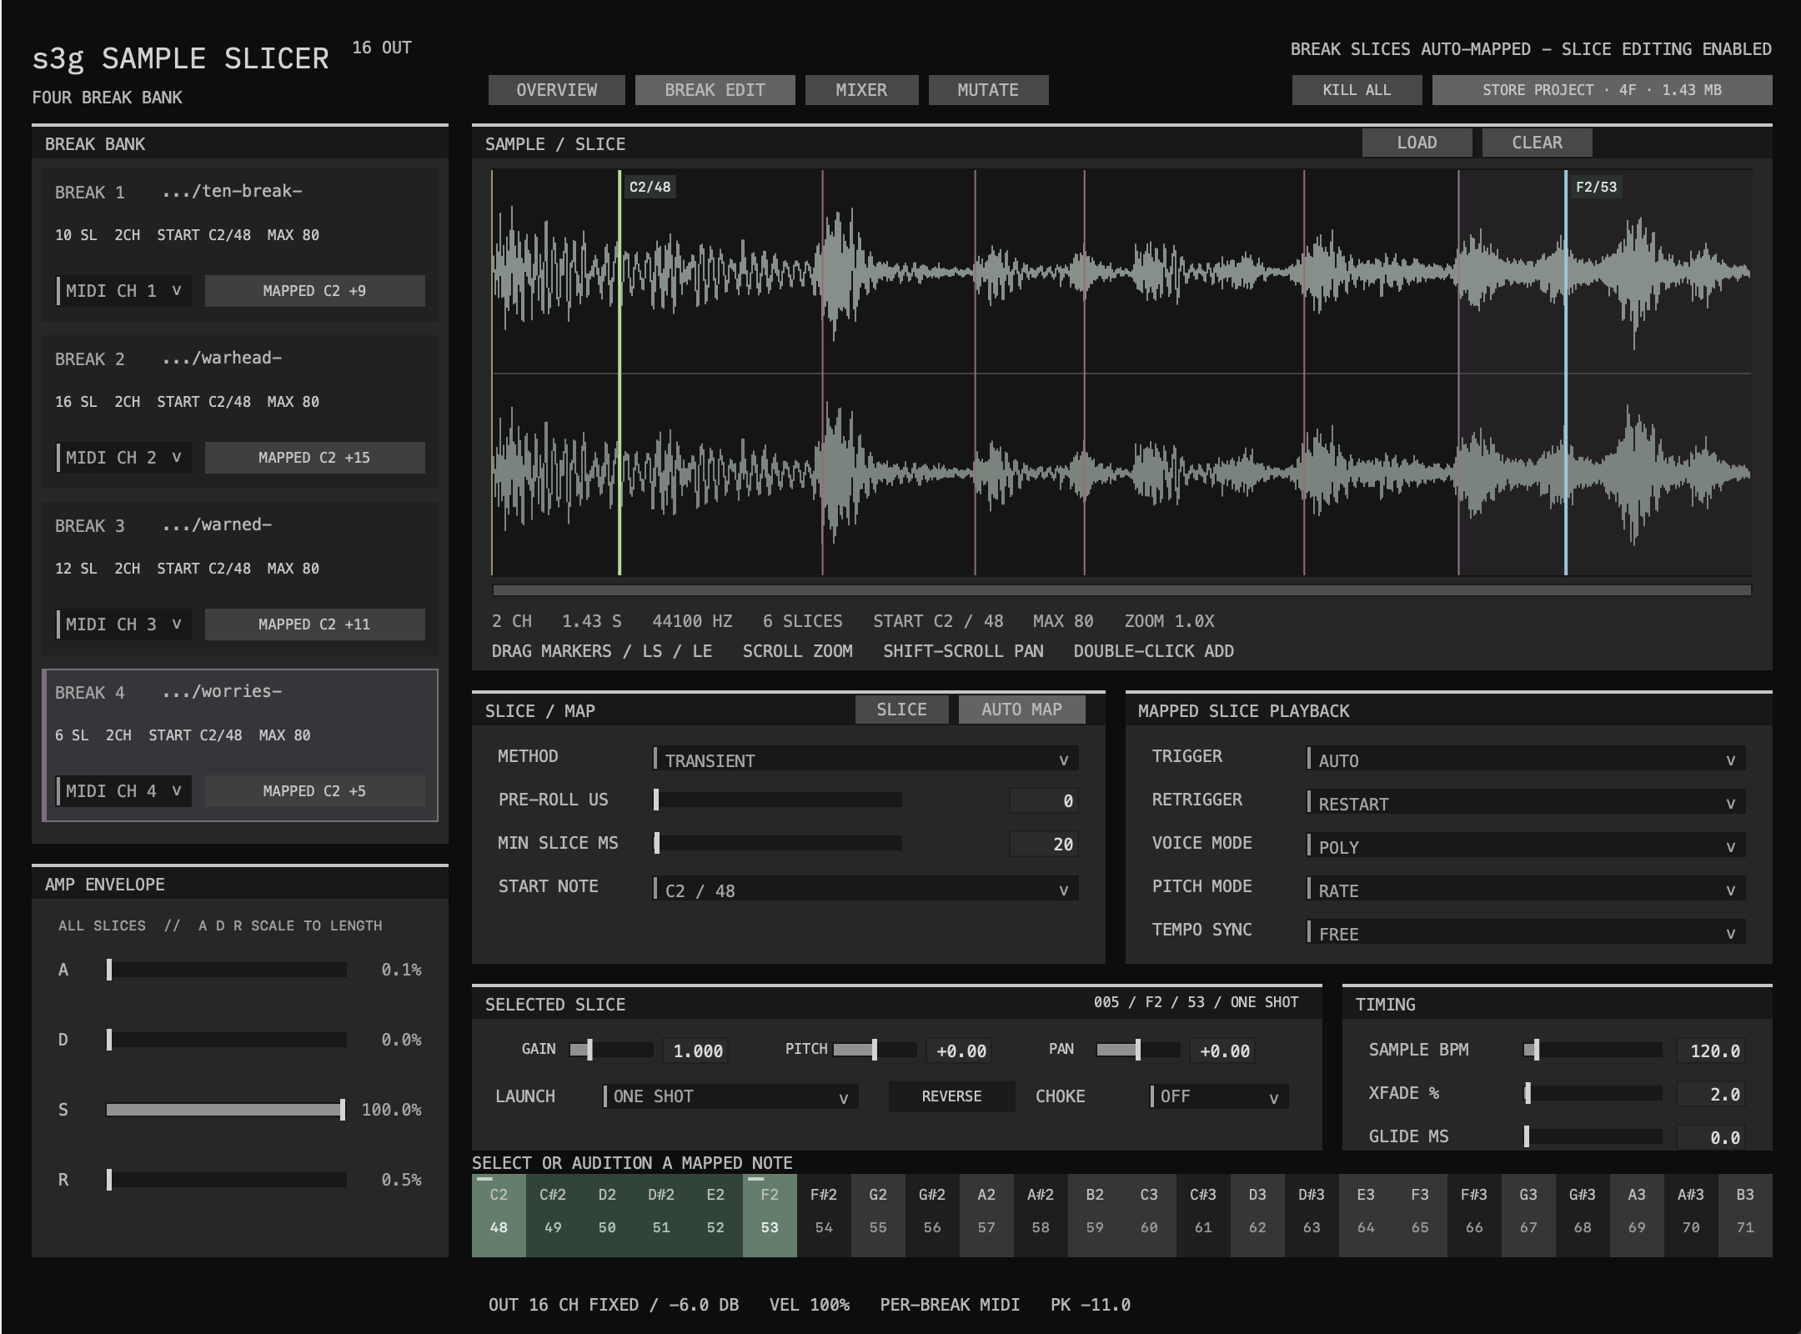This screenshot has width=1801, height=1334.
Task: Open the PITCH MODE Rate dropdown
Action: [x=1526, y=889]
